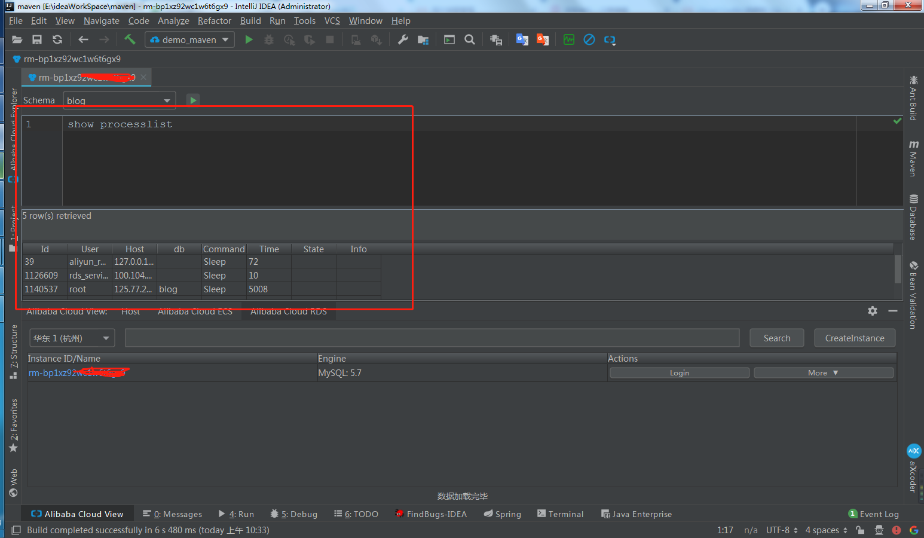Image resolution: width=924 pixels, height=538 pixels.
Task: Click into the SQL editor text 'show processlist'
Action: (x=120, y=124)
